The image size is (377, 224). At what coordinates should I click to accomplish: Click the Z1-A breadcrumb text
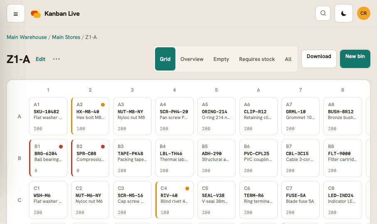pos(91,37)
